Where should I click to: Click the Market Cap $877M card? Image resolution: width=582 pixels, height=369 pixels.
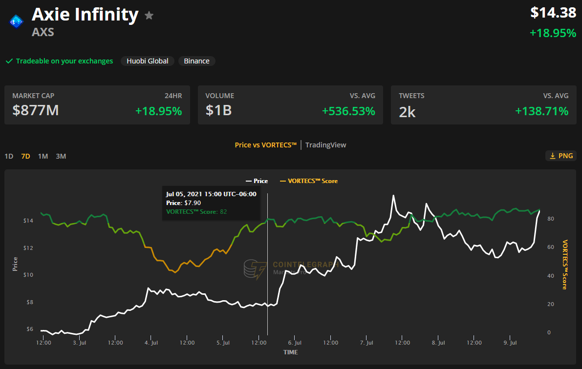(x=97, y=105)
